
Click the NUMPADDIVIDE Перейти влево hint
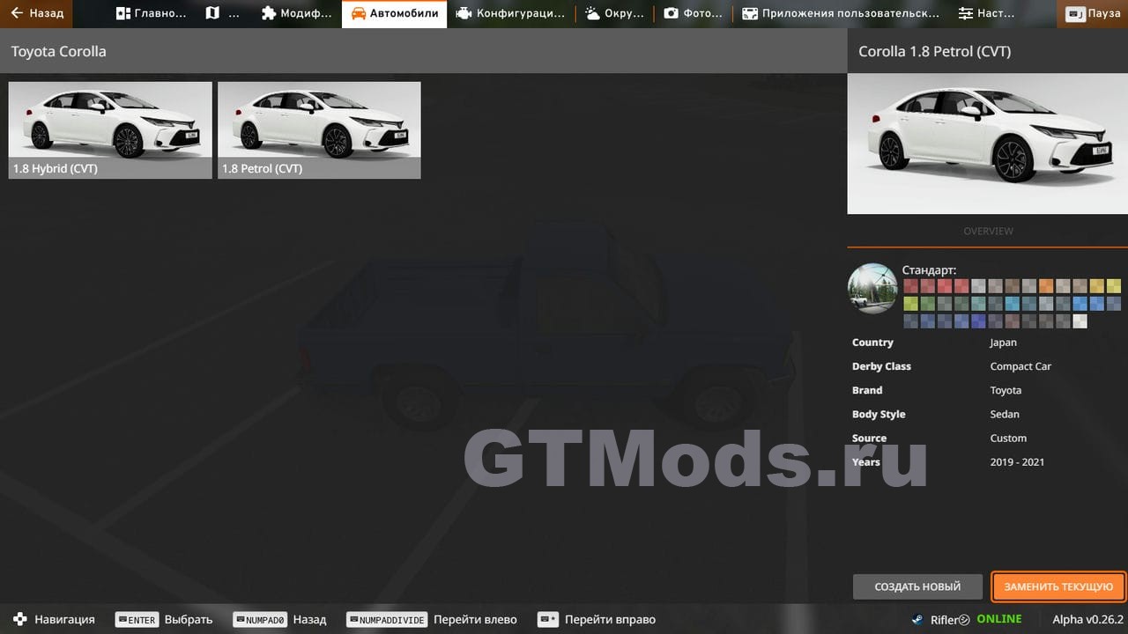click(432, 619)
